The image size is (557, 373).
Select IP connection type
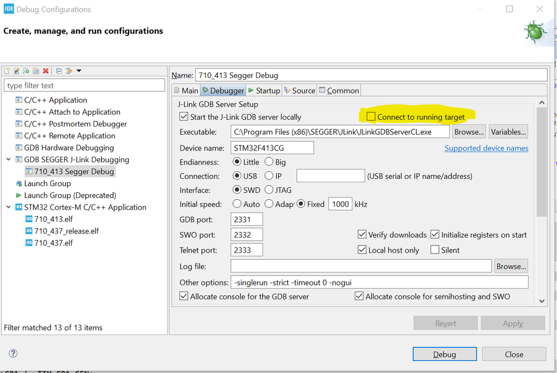click(269, 176)
